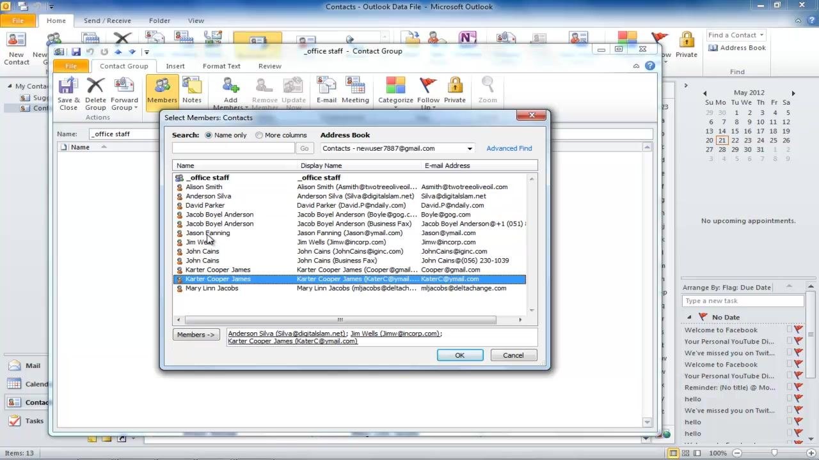This screenshot has height=460, width=819.
Task: Click the zoom slider handle in status bar
Action: coord(774,453)
